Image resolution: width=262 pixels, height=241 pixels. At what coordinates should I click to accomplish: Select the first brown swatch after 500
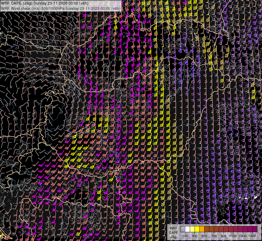tap(207, 229)
